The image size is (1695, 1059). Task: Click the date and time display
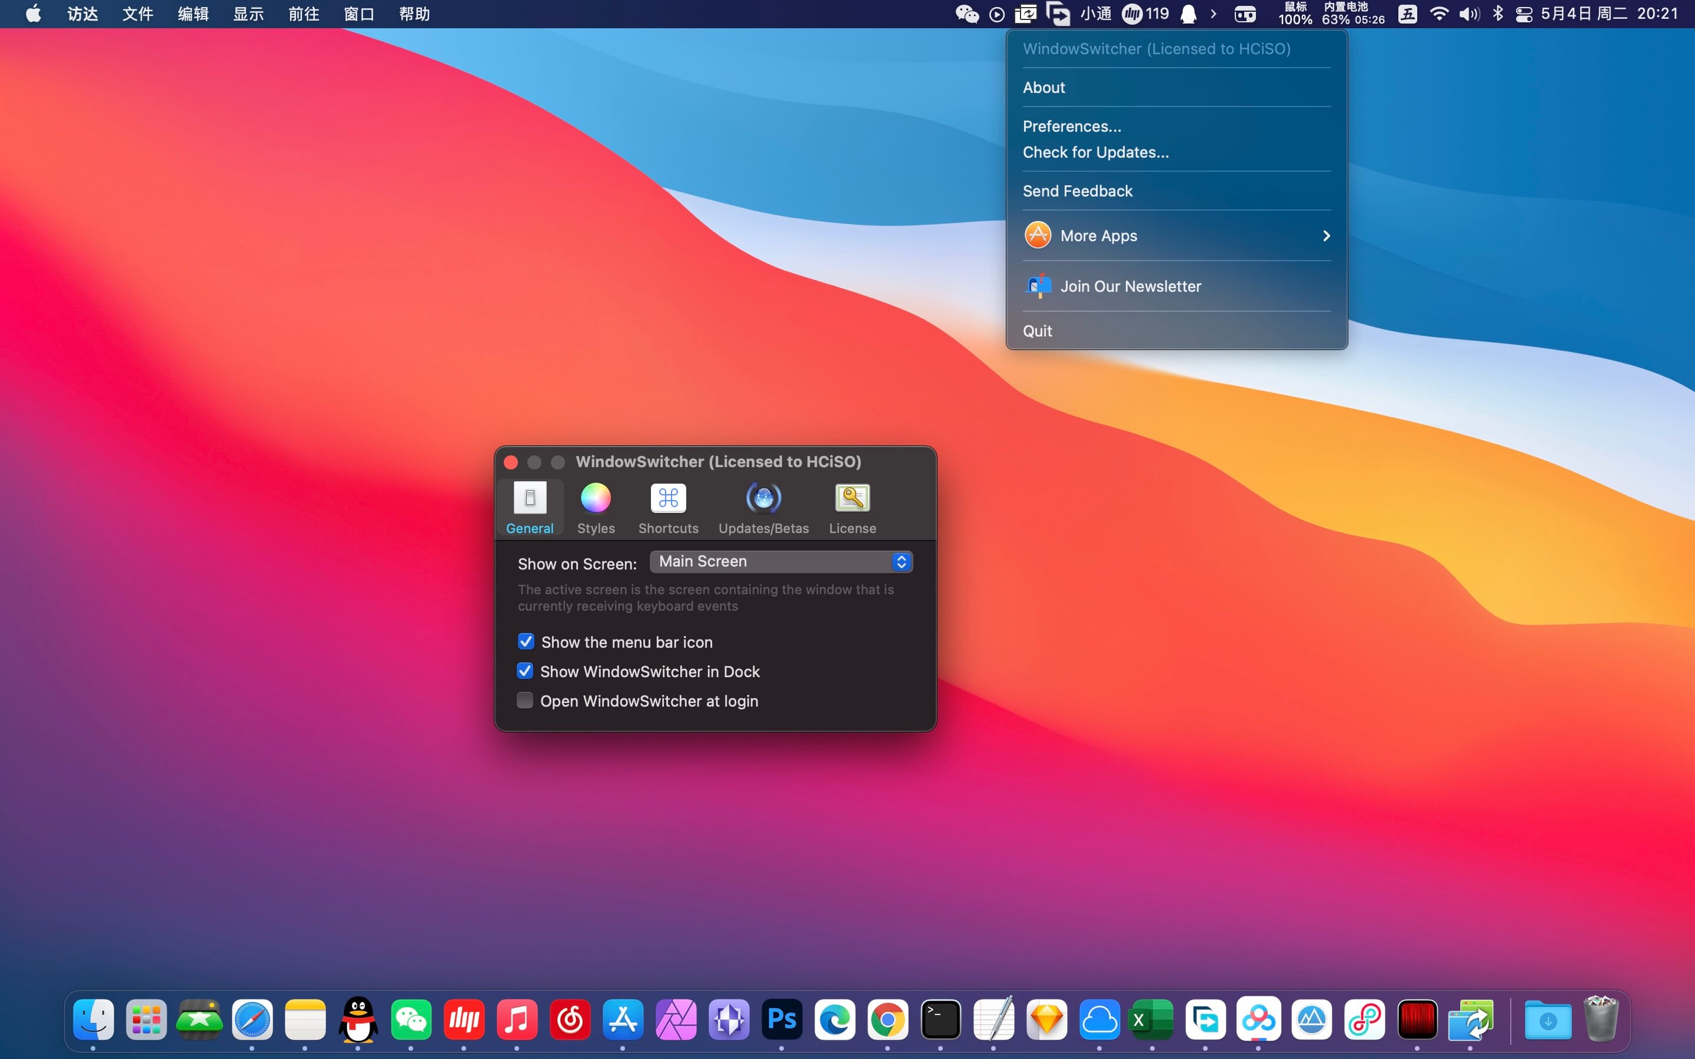pyautogui.click(x=1609, y=14)
